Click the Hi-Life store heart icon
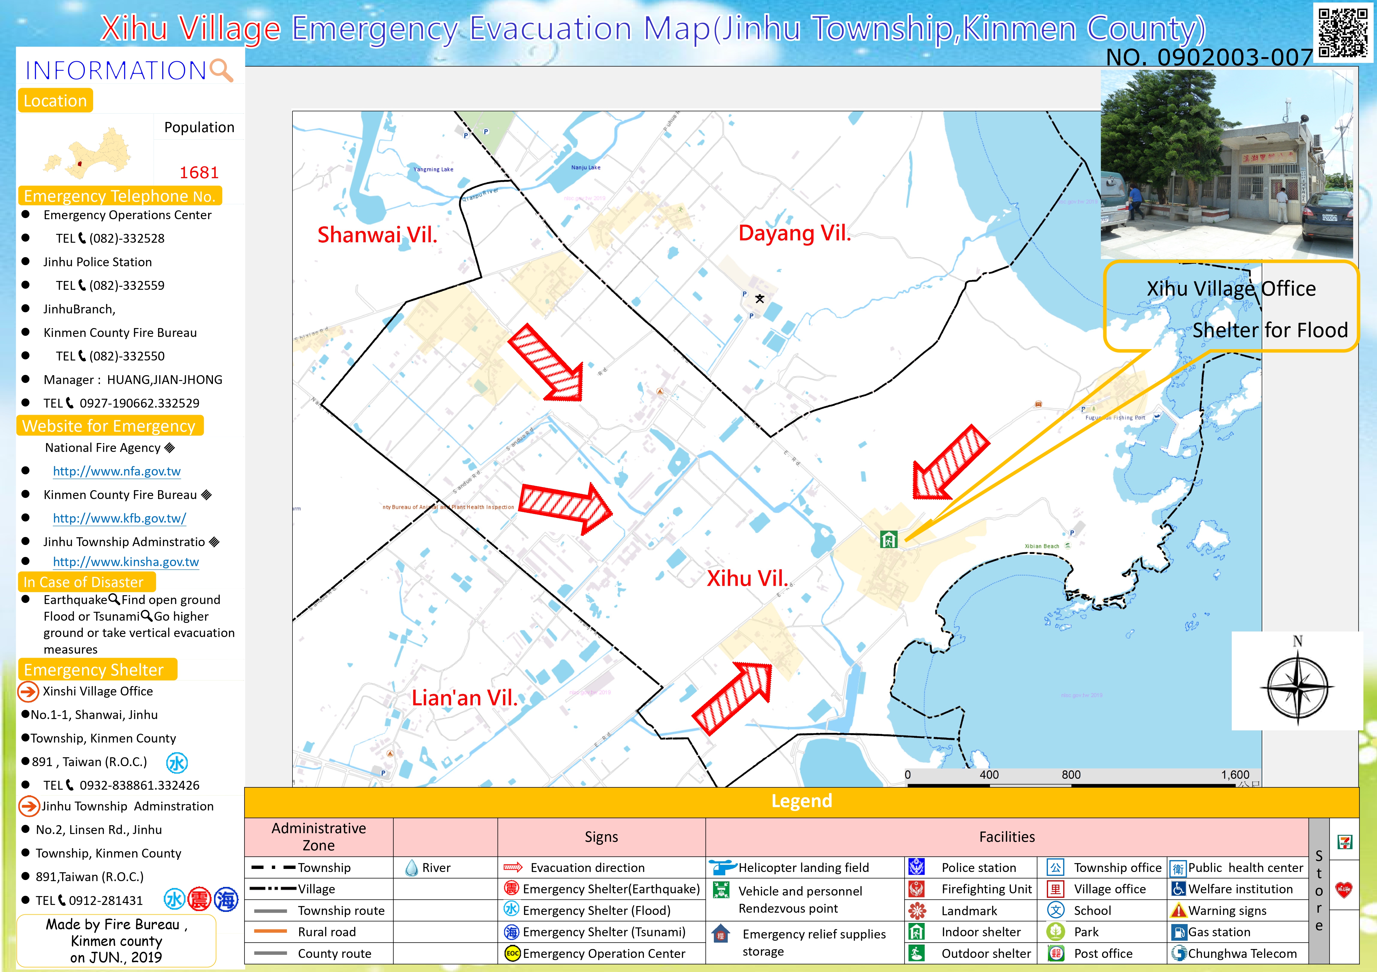 tap(1344, 889)
